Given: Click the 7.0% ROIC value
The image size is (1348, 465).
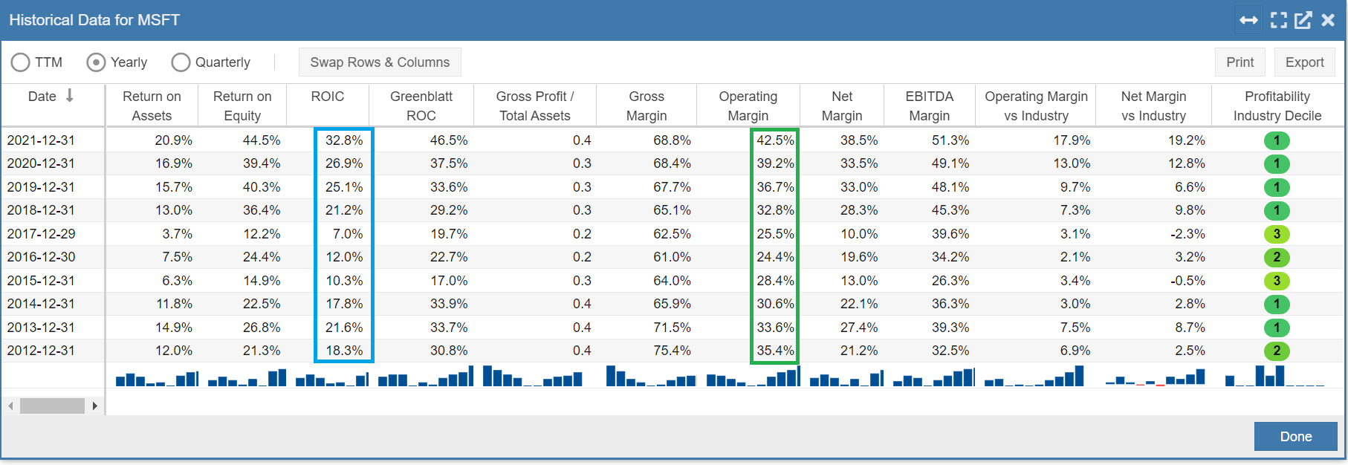Looking at the screenshot, I should [x=348, y=234].
